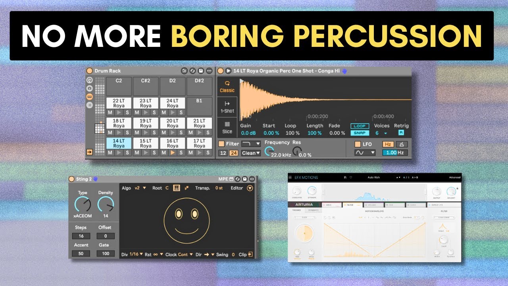Viewport: 508px width, 286px height.
Task: Select the 22 LT Roya drum pad
Action: [119, 103]
